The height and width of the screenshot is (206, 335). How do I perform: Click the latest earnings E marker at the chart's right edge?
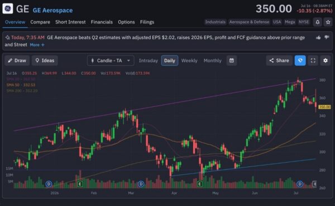(x=314, y=184)
